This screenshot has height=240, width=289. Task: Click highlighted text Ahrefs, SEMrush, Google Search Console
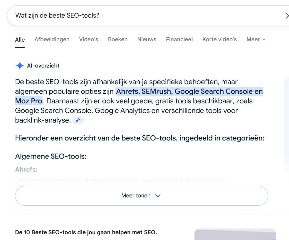[x=189, y=92]
